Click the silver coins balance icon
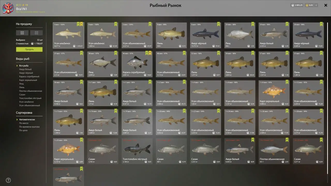Image resolution: width=331 pixels, height=186 pixels. pos(292,5)
